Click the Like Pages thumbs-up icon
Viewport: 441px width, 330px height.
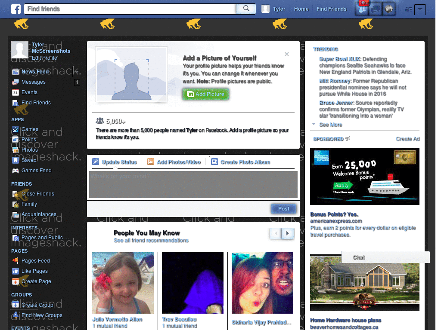pos(16,271)
